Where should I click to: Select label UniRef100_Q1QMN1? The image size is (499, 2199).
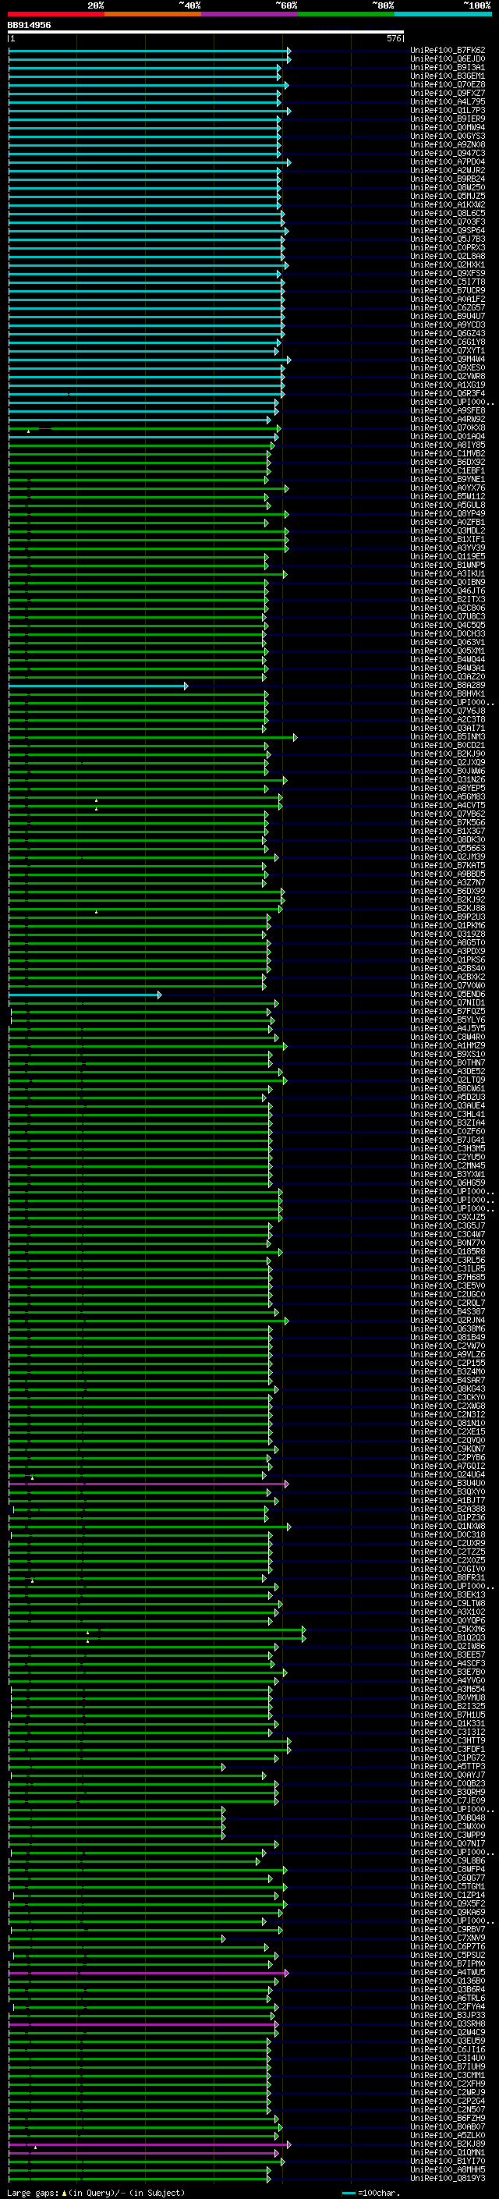pyautogui.click(x=448, y=2153)
